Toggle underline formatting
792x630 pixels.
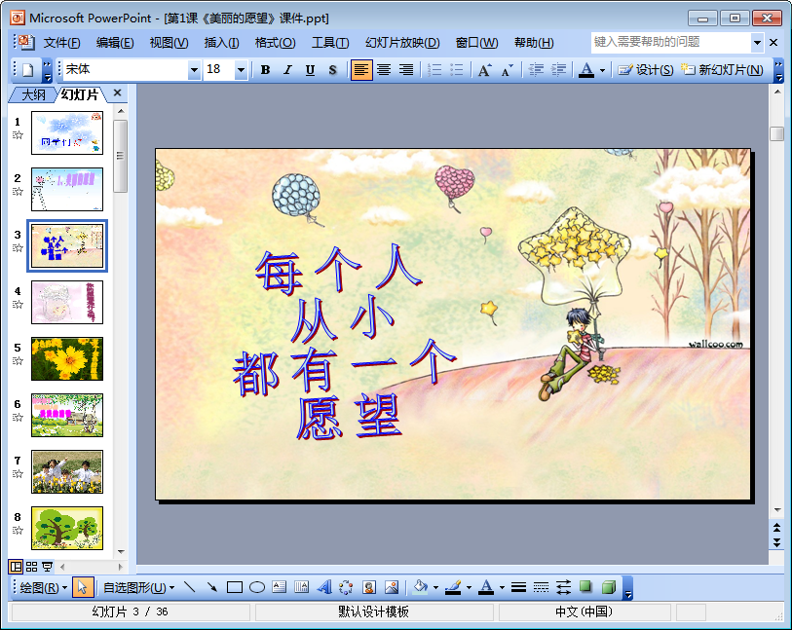pos(310,70)
